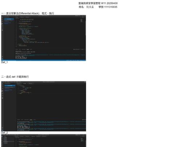196x147 pixels.
Task: Click the name label '姓名:'
Action: pyautogui.click(x=82, y=7)
